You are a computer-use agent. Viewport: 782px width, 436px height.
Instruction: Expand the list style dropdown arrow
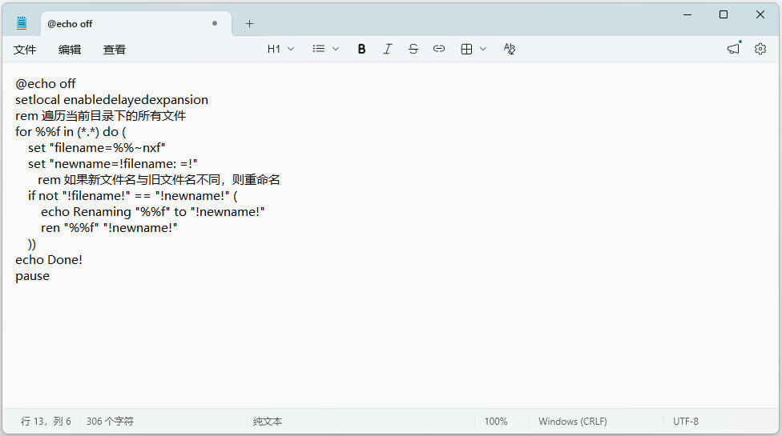pos(336,49)
